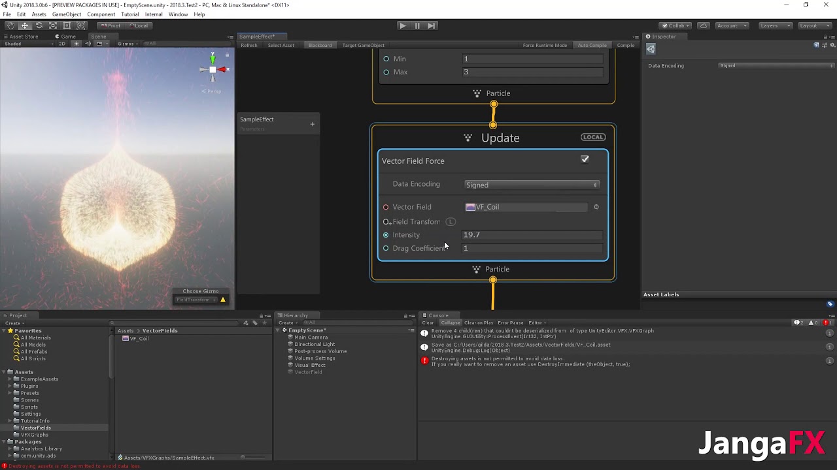837x470 pixels.
Task: Click the Unity icon in Inspector header
Action: click(651, 49)
